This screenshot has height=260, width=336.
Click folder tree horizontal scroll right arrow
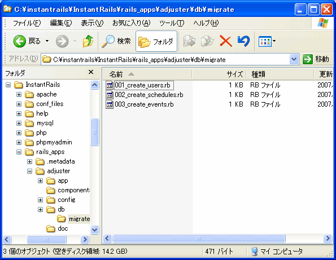(85, 239)
